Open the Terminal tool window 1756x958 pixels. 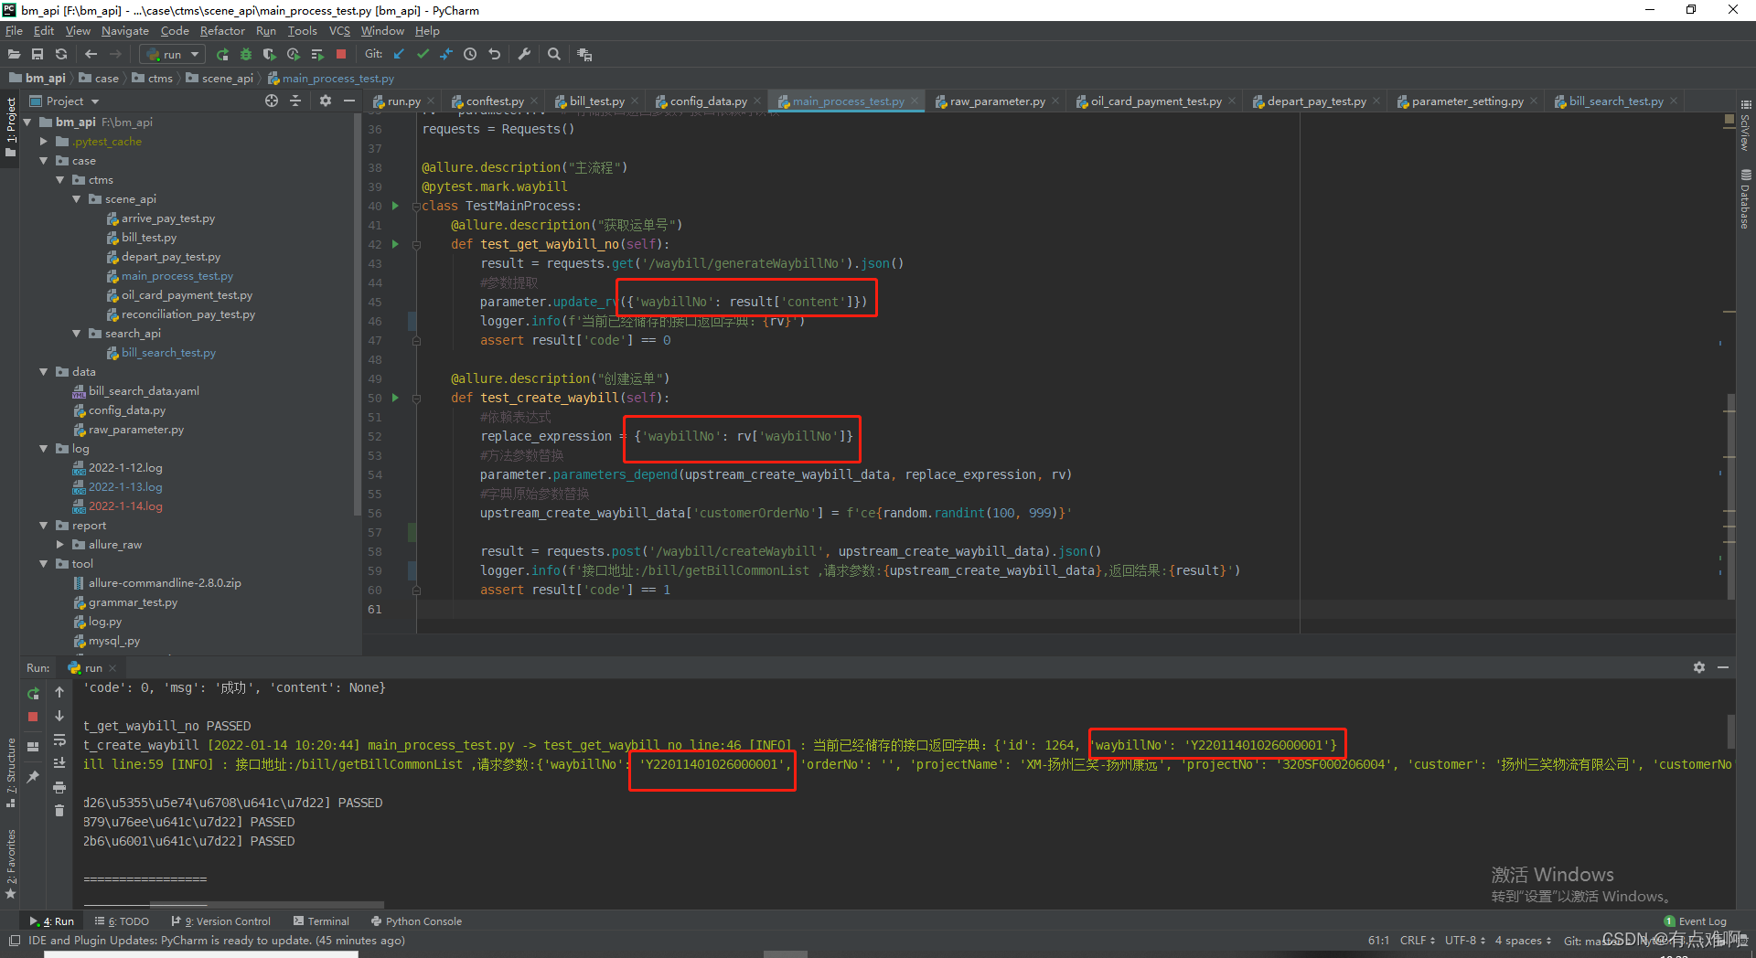(x=321, y=921)
